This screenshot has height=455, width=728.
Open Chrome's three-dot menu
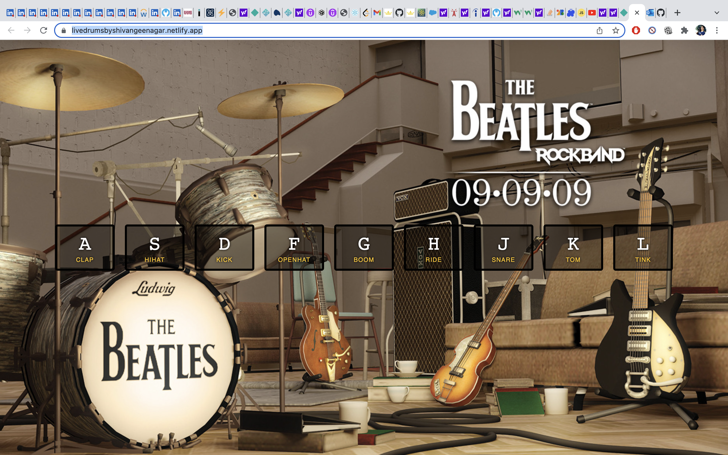pos(717,30)
